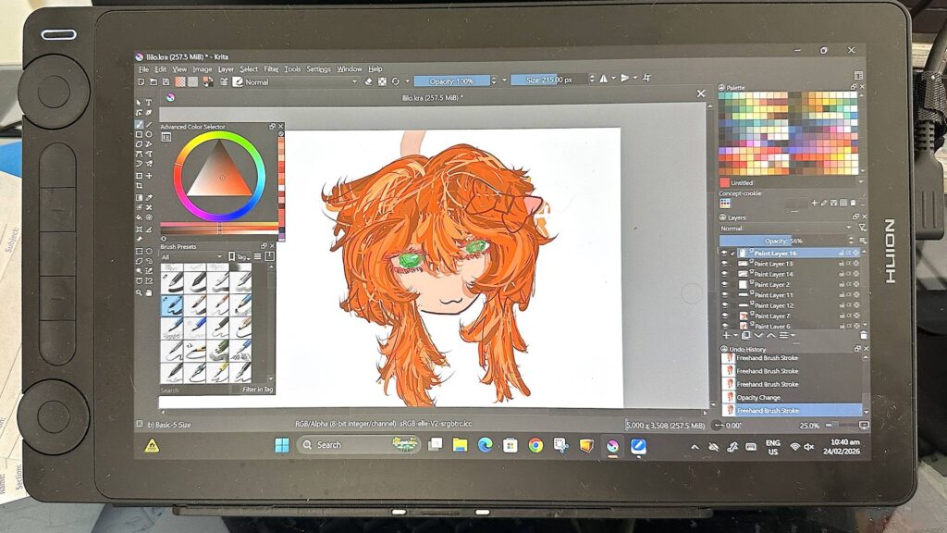Click the alpha lock icon on Paint Layer 16

click(850, 253)
